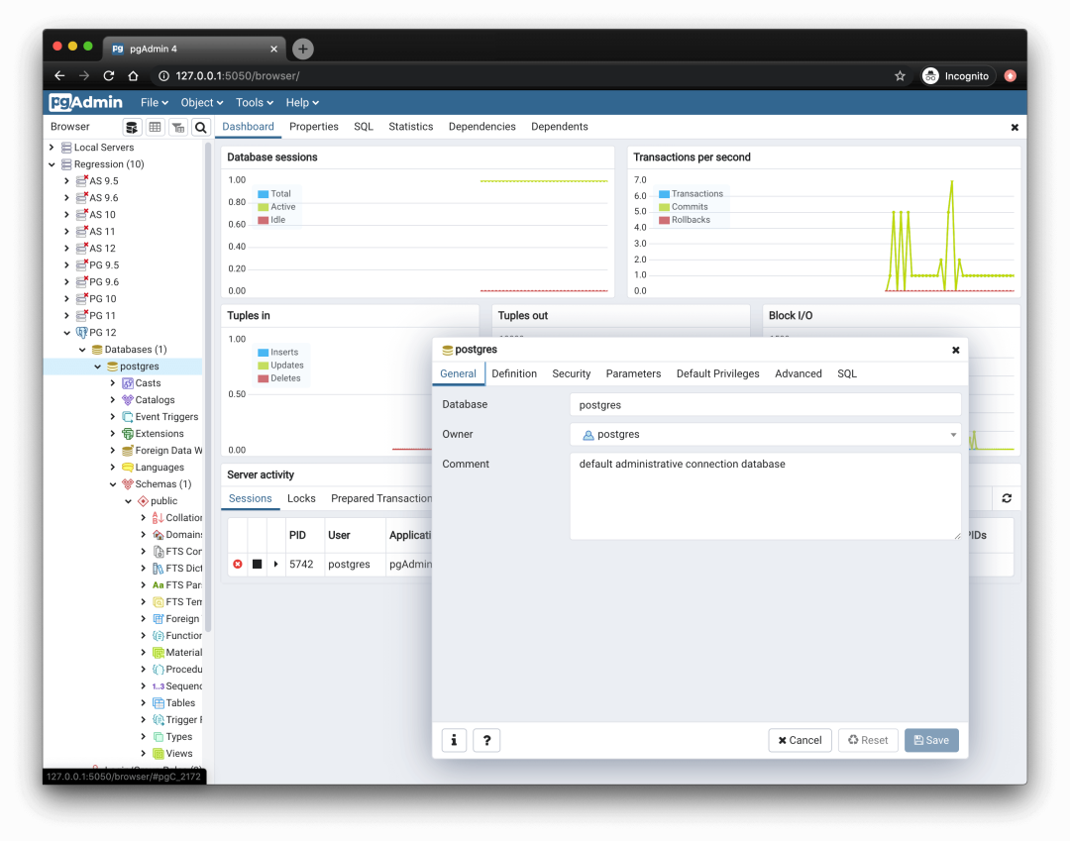Click the Database name input field
Screen dimensions: 1070x841
(765, 405)
